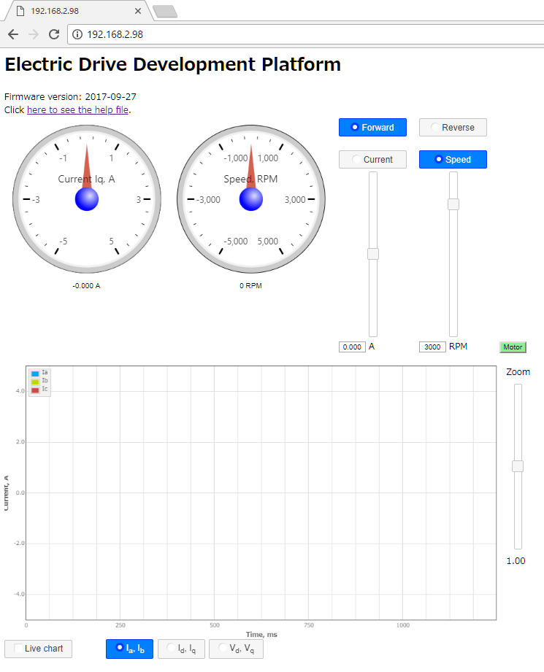Screen dimensions: 544x672
Task: Enable the Live chart checkbox
Action: coord(20,649)
